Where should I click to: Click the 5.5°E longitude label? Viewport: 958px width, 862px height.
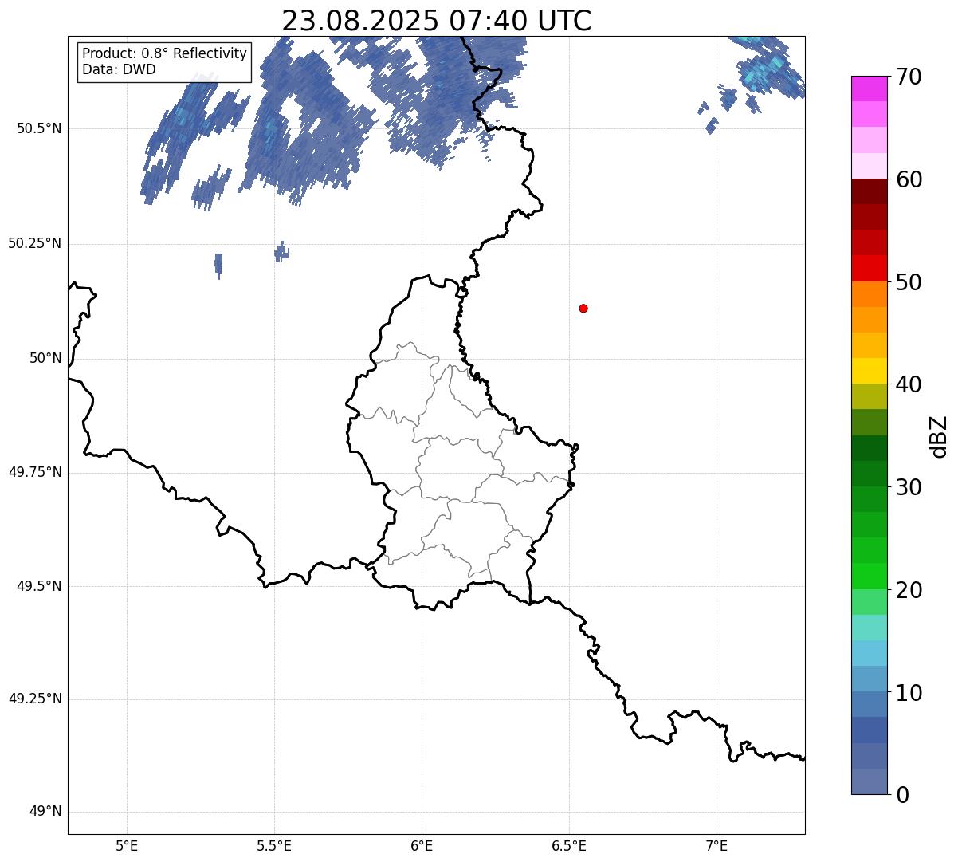[x=274, y=845]
